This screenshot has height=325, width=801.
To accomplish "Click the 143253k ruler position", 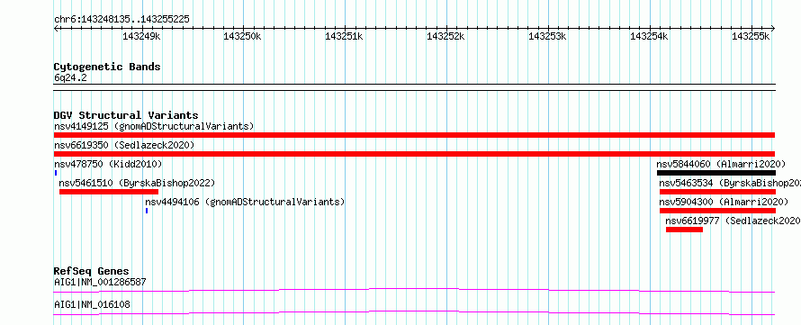I will click(547, 36).
